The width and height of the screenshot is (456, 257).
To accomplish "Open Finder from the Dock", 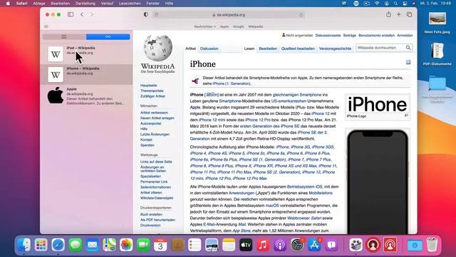I will click(24, 245).
